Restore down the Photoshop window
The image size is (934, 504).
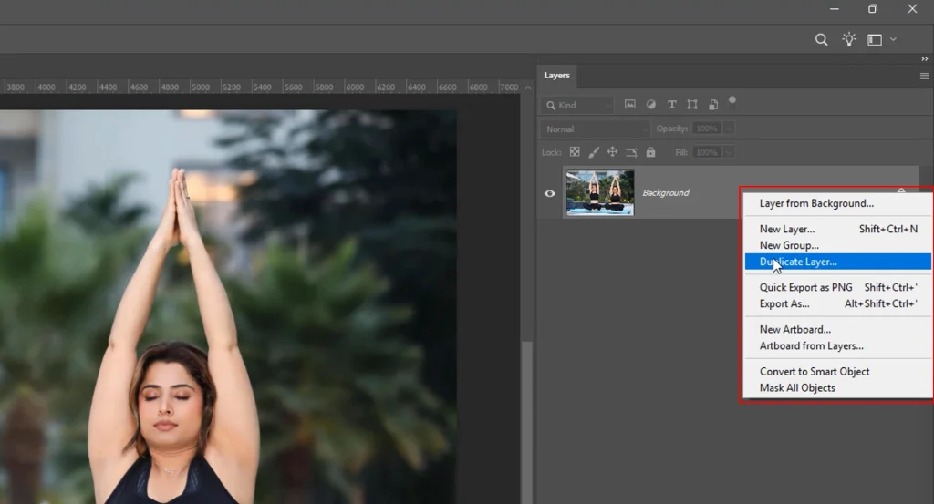pyautogui.click(x=873, y=9)
